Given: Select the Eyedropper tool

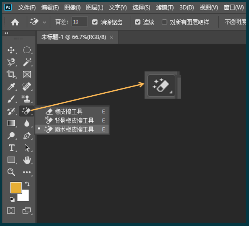Looking at the screenshot, I should coord(11,87).
